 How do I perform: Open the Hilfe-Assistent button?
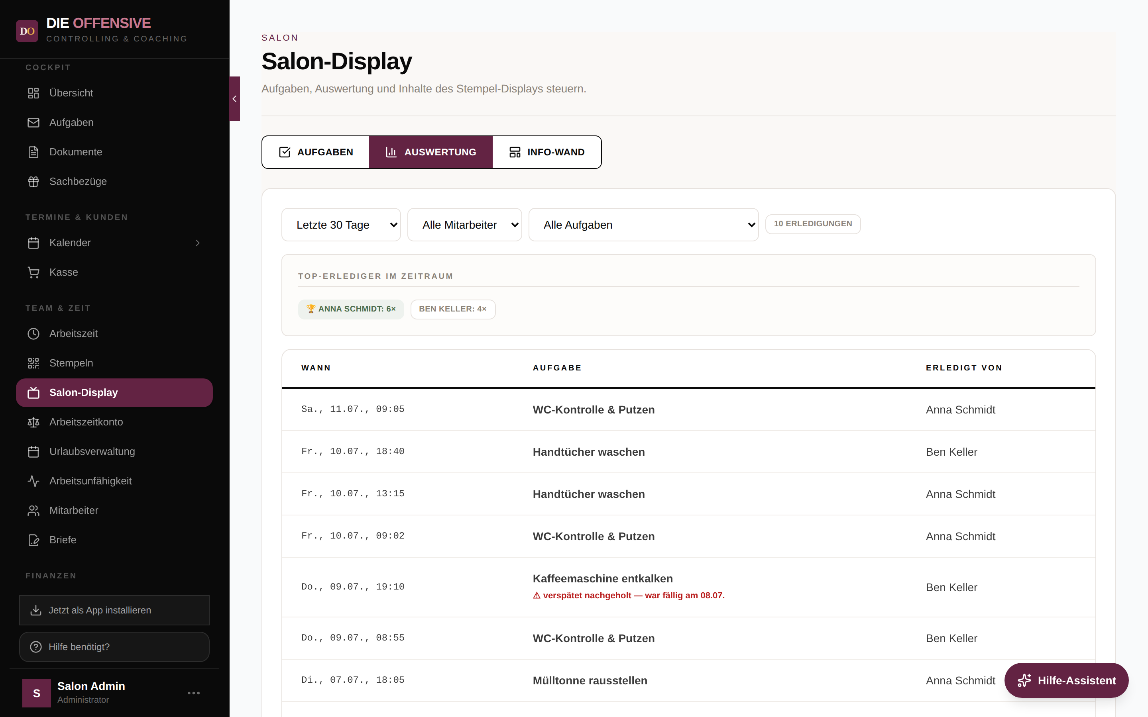[1066, 680]
